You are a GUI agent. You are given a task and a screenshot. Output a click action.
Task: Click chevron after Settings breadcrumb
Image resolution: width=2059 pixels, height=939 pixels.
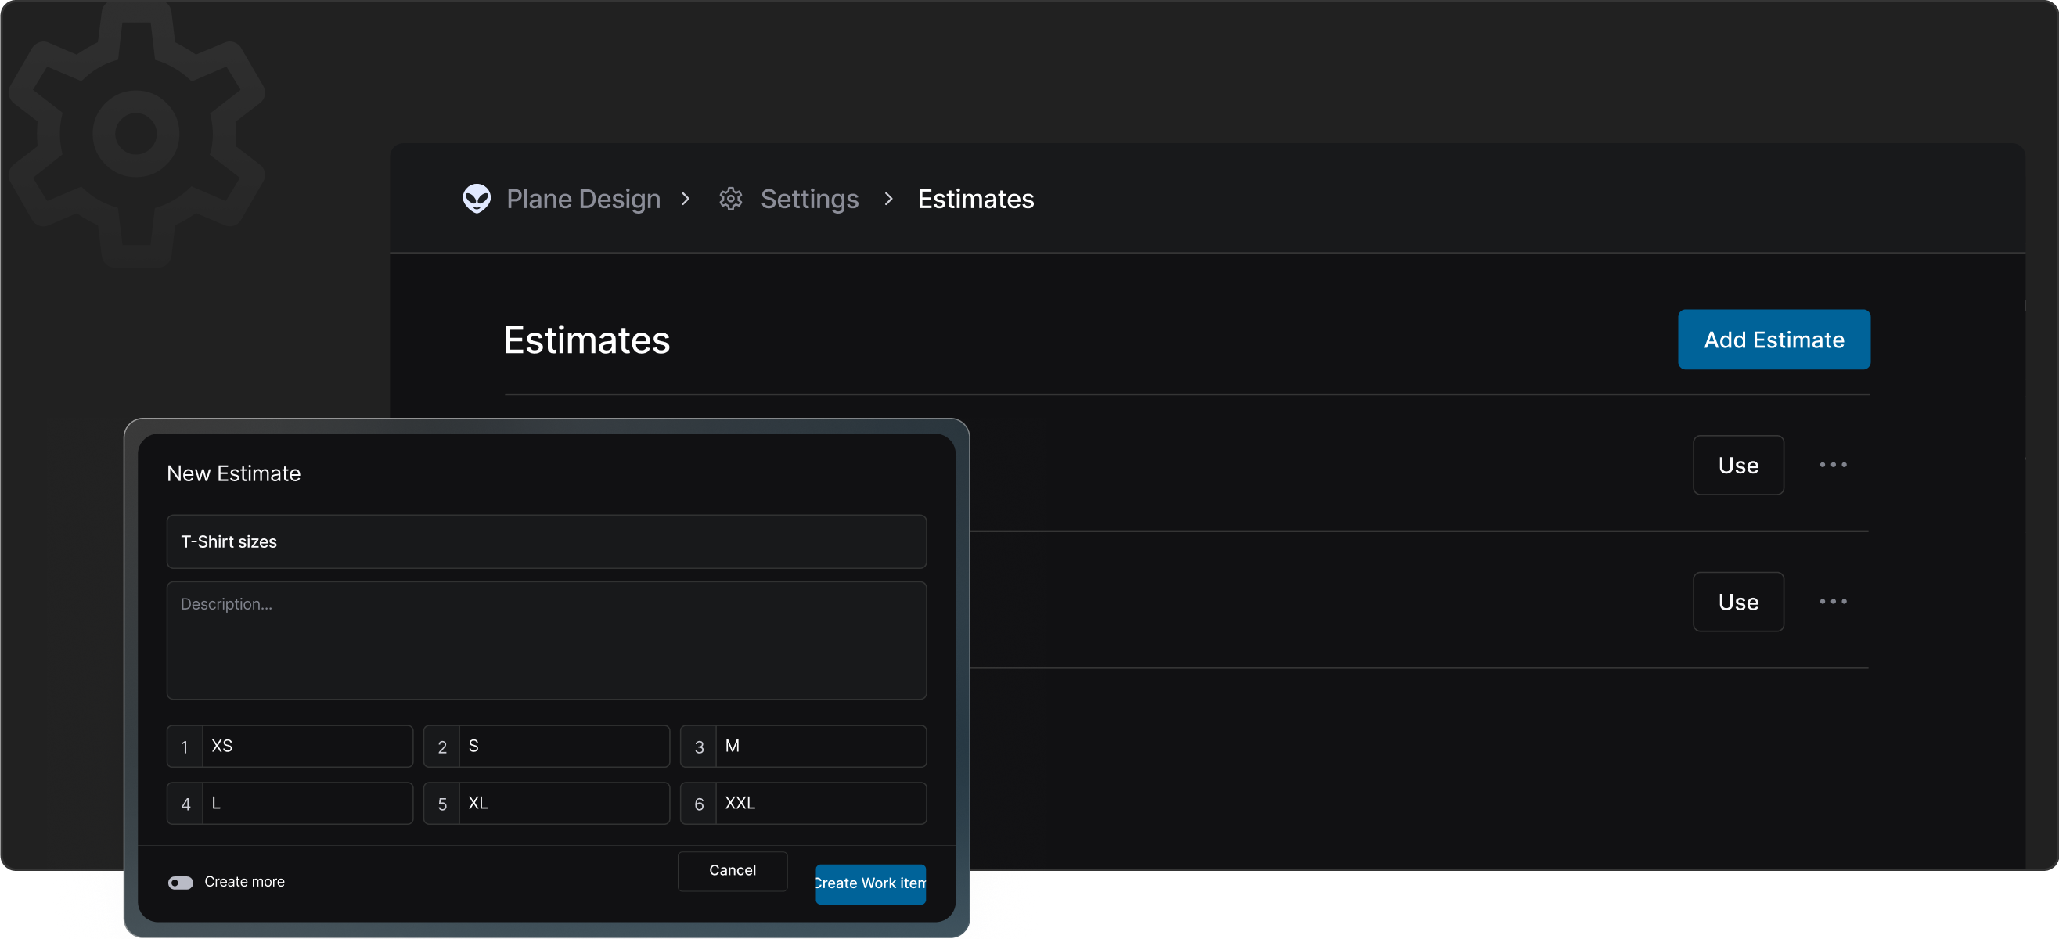pos(888,198)
